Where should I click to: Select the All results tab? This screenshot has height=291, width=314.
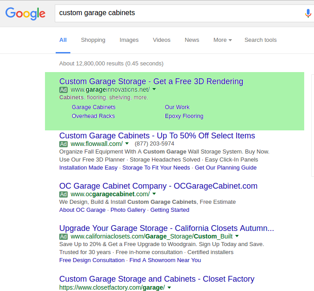63,40
